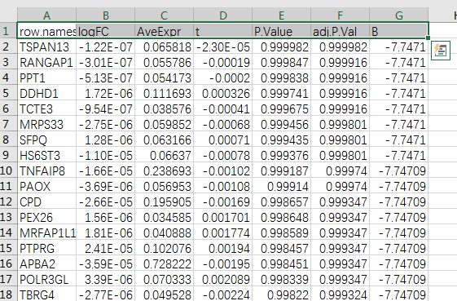Click B value in the TSPAN13 row

(399, 46)
